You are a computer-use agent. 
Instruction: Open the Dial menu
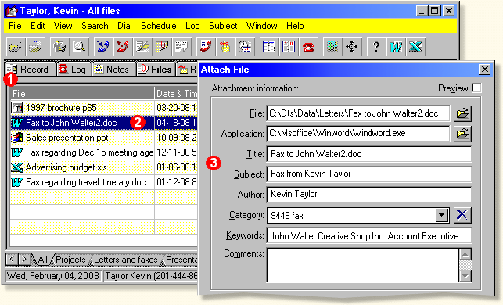tap(124, 26)
